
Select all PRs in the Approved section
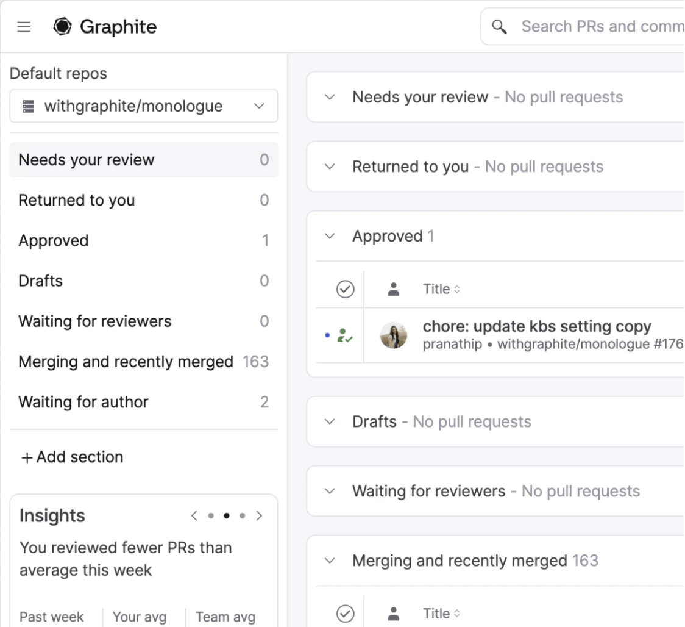click(x=346, y=288)
